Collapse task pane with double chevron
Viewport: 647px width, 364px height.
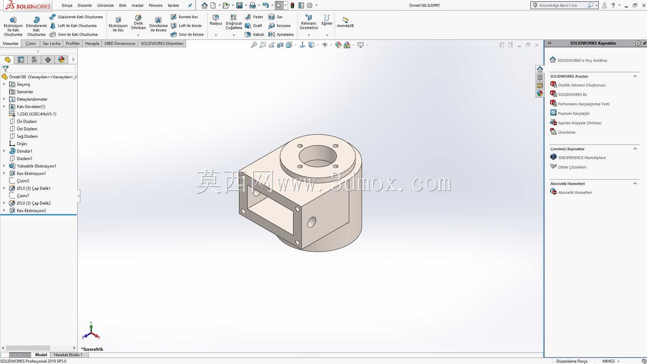click(x=549, y=43)
